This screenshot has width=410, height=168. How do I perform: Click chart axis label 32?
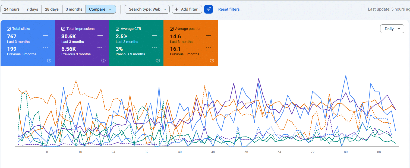(147, 152)
